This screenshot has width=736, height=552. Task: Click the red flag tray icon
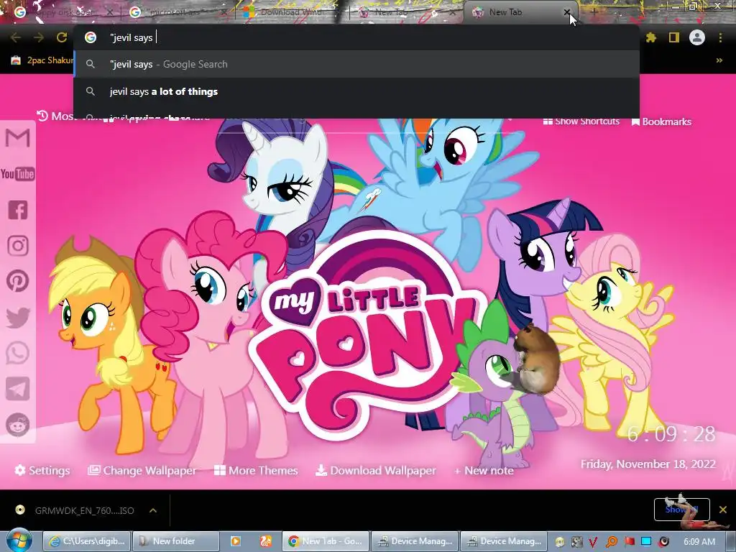coord(630,542)
